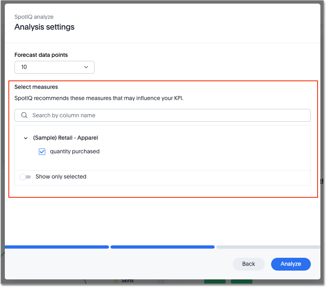
Task: Select the (Sample) Retail - Apparel label
Action: tap(66, 138)
